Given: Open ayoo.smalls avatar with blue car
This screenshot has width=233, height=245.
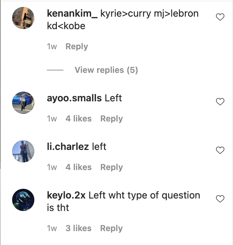Looking at the screenshot, I should (x=23, y=103).
